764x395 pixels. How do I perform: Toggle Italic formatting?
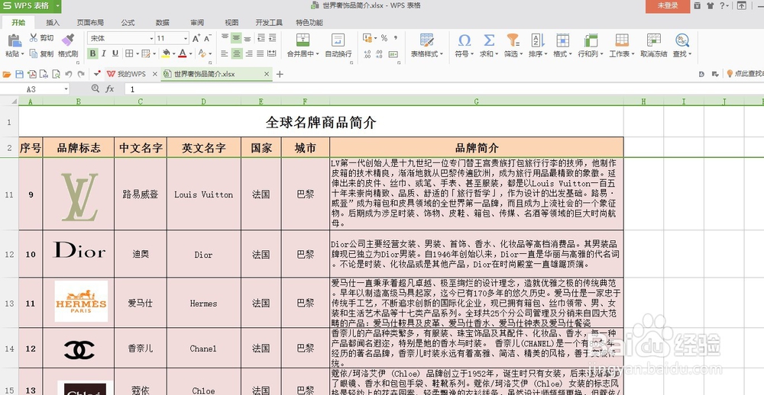[104, 53]
